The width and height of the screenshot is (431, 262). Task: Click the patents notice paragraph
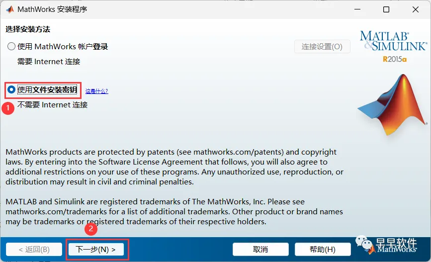click(174, 167)
